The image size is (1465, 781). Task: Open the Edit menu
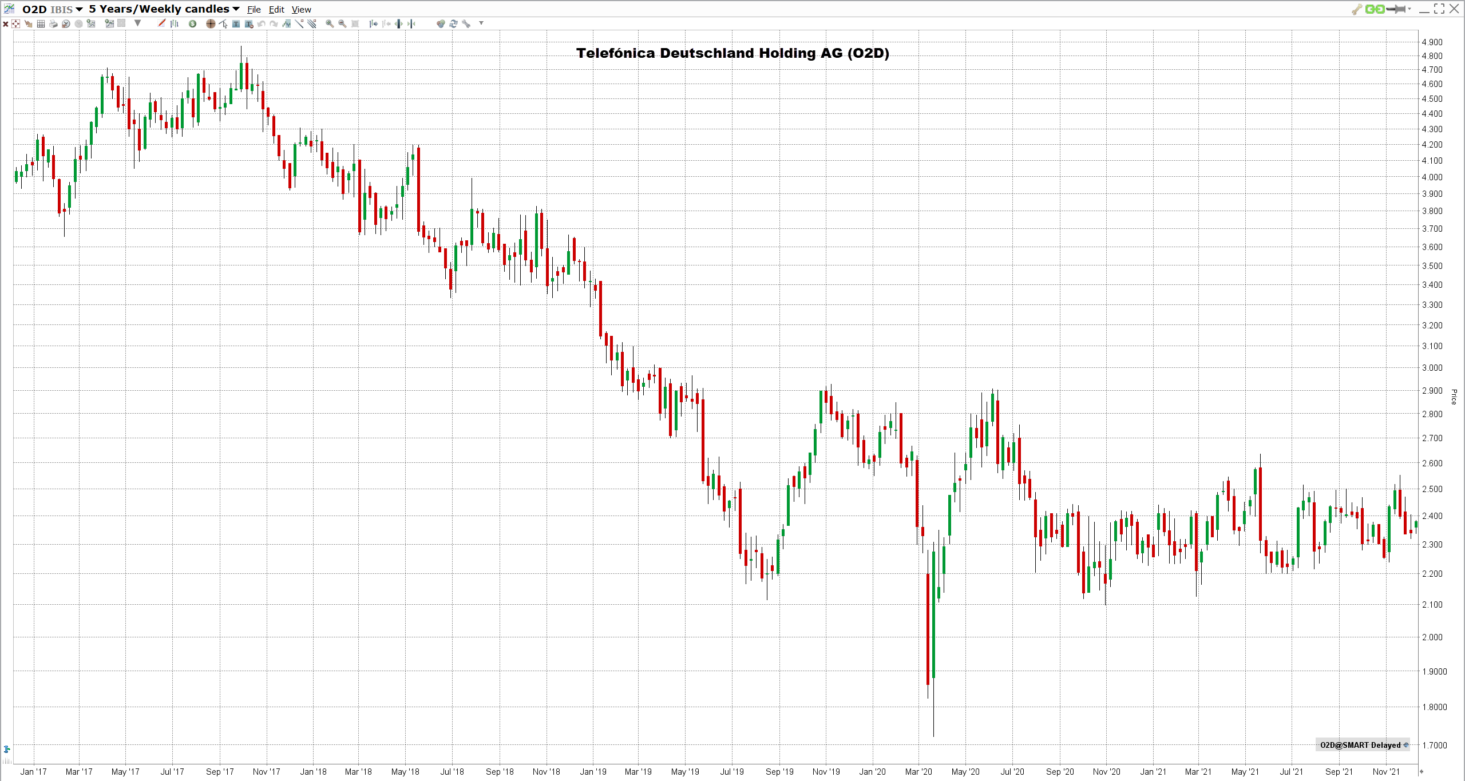(276, 10)
